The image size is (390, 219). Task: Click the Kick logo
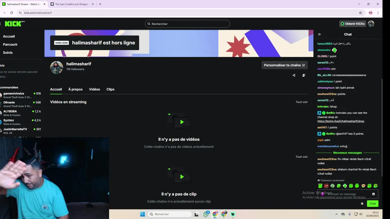[14, 24]
